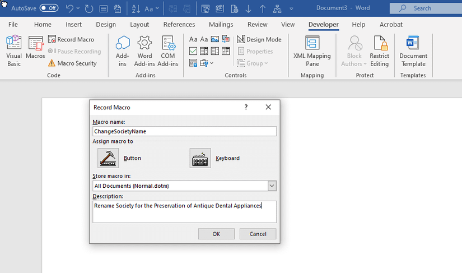Click the Macros icon in the ribbon
Viewport: 462px width, 273px height.
[x=35, y=50]
